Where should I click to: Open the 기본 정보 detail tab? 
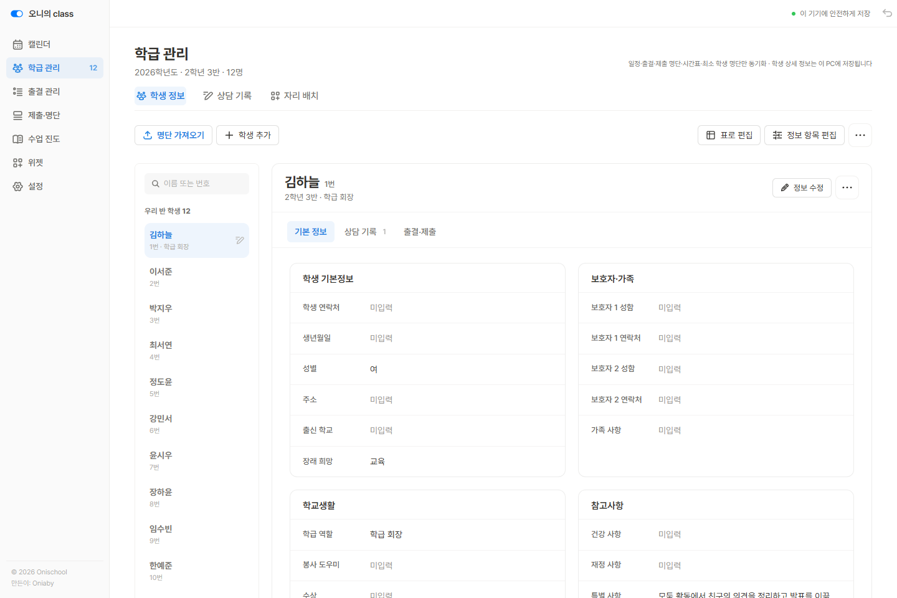(311, 232)
